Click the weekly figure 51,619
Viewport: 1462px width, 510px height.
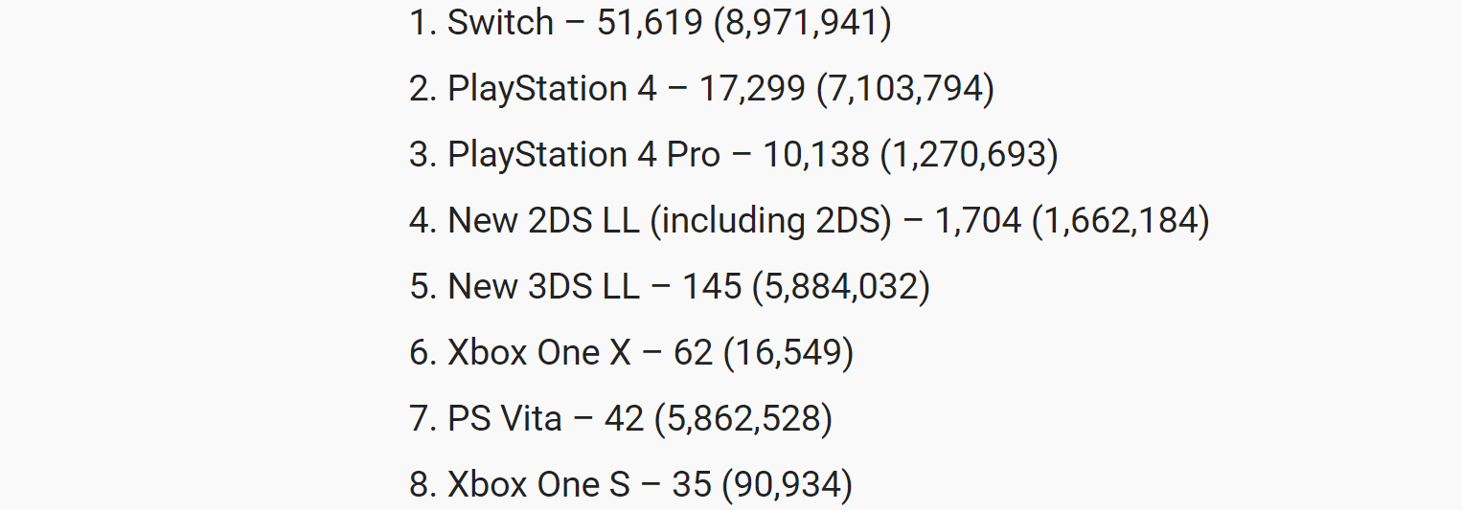tap(650, 23)
